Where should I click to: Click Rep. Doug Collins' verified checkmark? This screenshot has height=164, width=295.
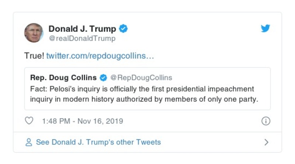pyautogui.click(x=104, y=78)
